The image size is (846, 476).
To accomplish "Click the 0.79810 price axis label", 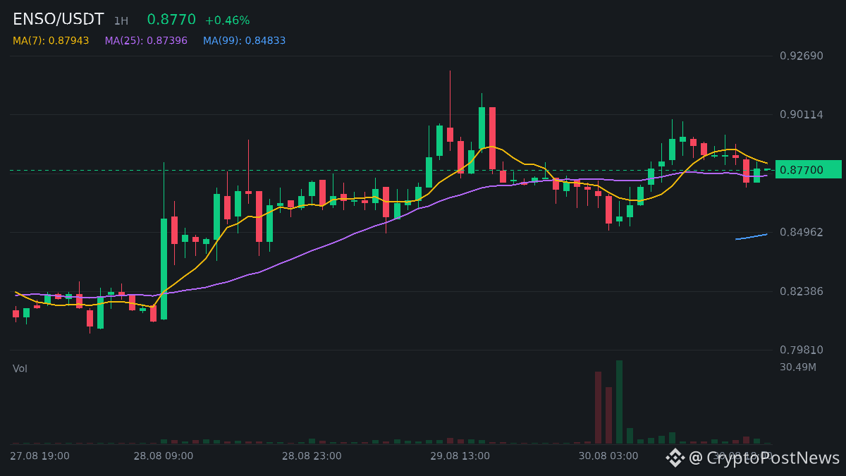I will pos(802,350).
